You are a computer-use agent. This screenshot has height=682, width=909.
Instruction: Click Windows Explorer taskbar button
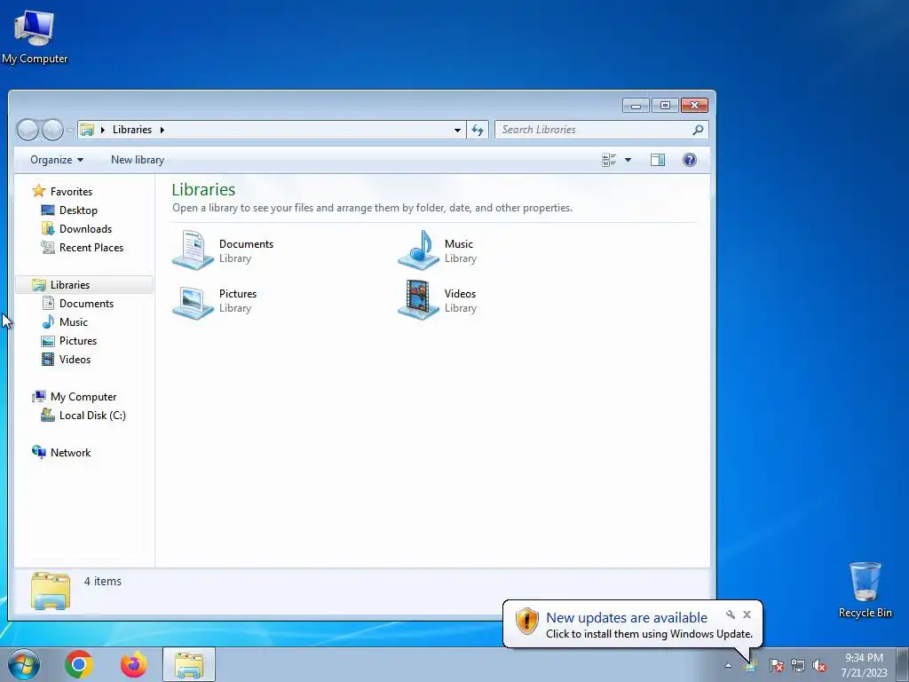click(x=189, y=664)
